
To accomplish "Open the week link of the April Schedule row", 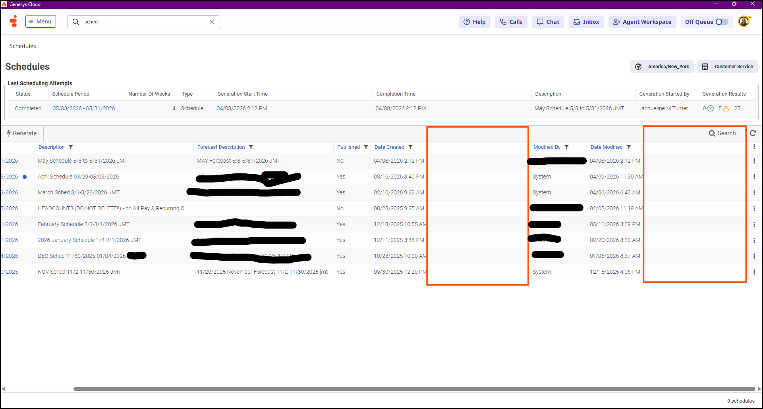I will (10, 177).
